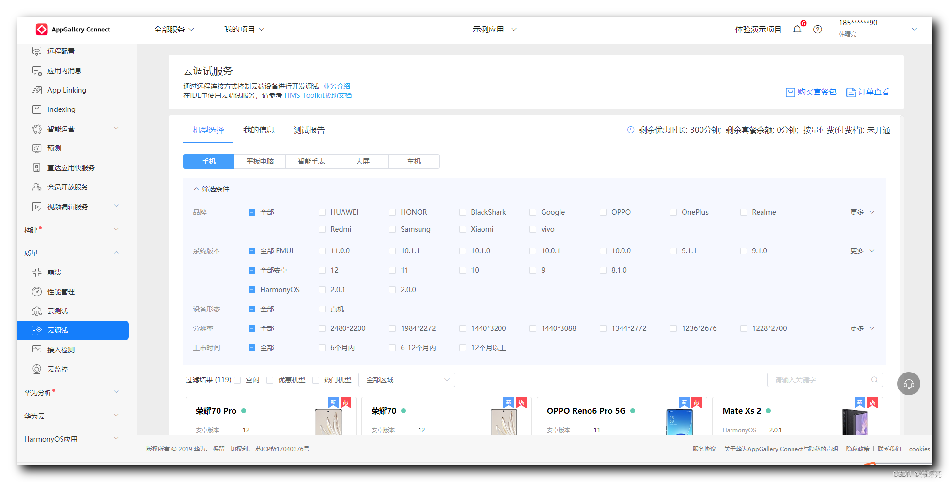Select the 智能手表 device type tab
Viewport: 949px width, 482px height.
click(x=311, y=161)
